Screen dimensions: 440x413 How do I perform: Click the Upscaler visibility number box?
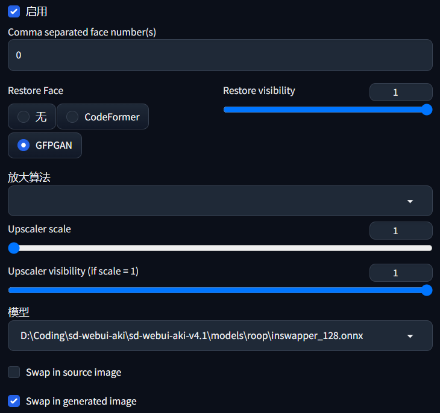[x=400, y=273]
